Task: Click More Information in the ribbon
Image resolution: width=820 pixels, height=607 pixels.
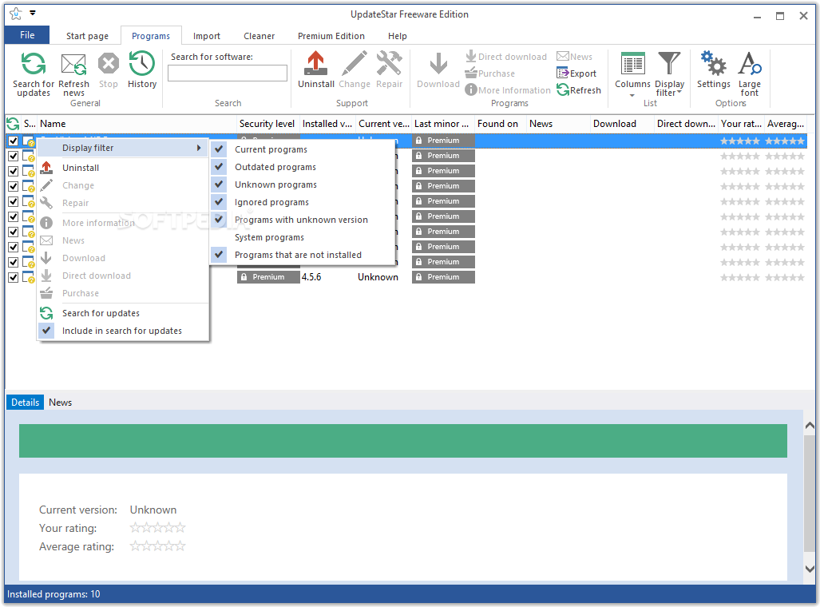Action: 508,90
